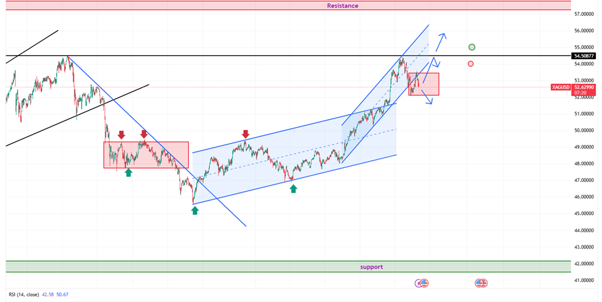Select the rightmost green up arrow marker
Image resolution: width=602 pixels, height=302 pixels.
(x=294, y=188)
